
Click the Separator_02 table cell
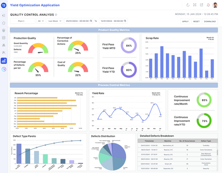[x=168, y=169]
